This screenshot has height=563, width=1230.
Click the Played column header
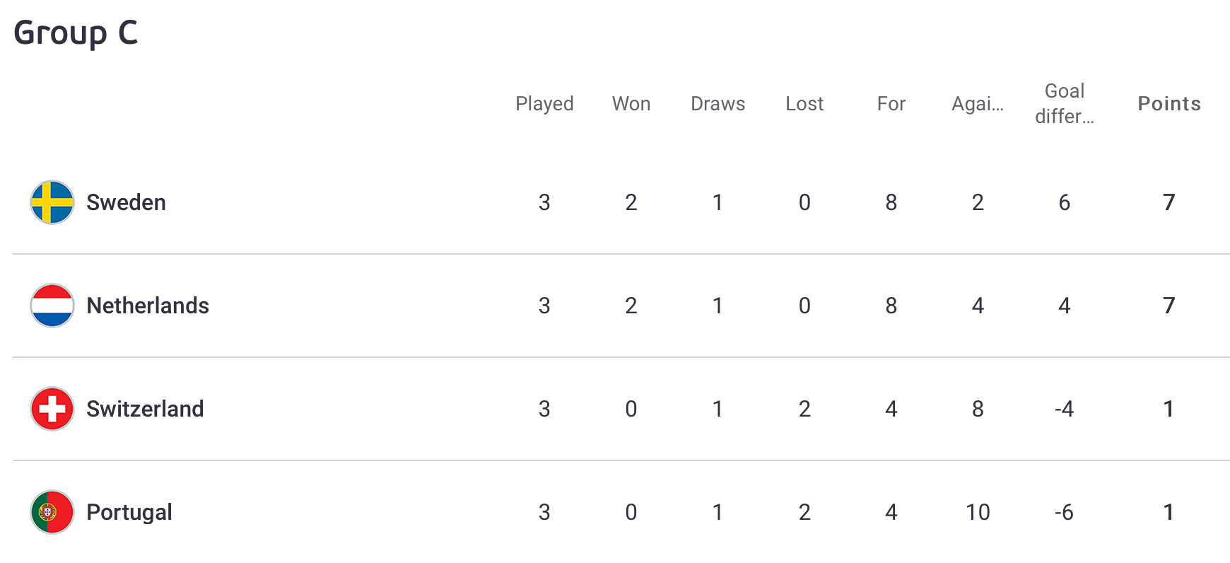click(x=544, y=104)
